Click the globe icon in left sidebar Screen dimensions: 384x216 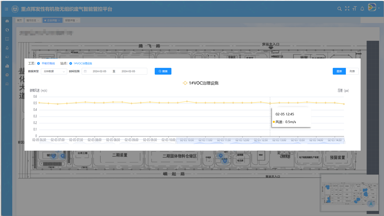(7, 30)
